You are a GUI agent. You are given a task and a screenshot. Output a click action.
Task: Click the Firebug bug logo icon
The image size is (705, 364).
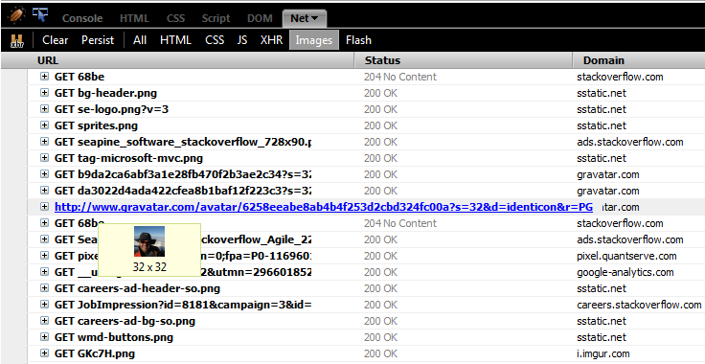pyautogui.click(x=16, y=16)
